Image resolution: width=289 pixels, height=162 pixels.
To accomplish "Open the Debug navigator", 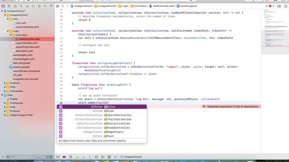I will (x=39, y=6).
